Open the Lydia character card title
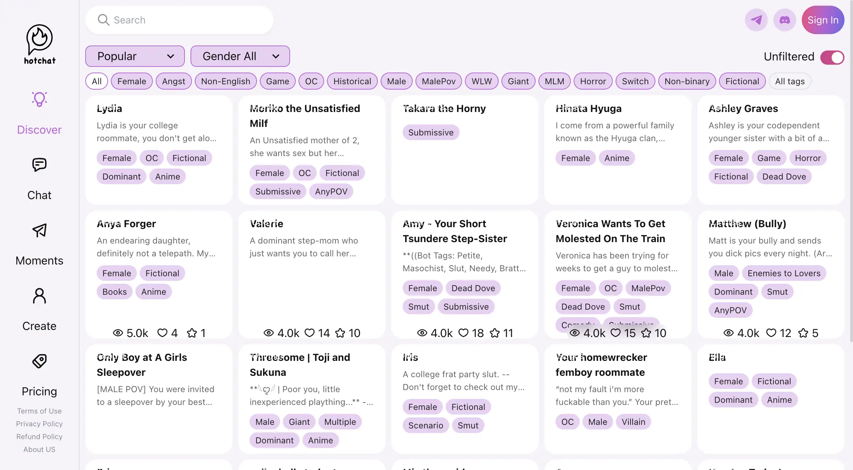This screenshot has width=853, height=470. [x=109, y=108]
